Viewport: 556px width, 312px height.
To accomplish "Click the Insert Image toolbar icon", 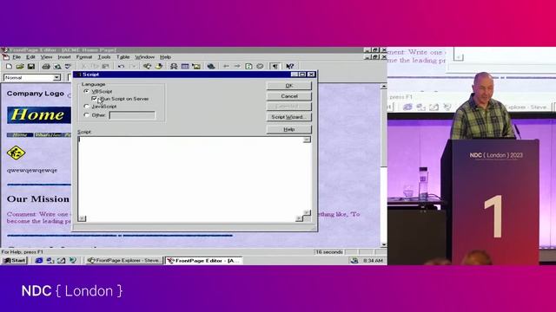I will [x=196, y=67].
